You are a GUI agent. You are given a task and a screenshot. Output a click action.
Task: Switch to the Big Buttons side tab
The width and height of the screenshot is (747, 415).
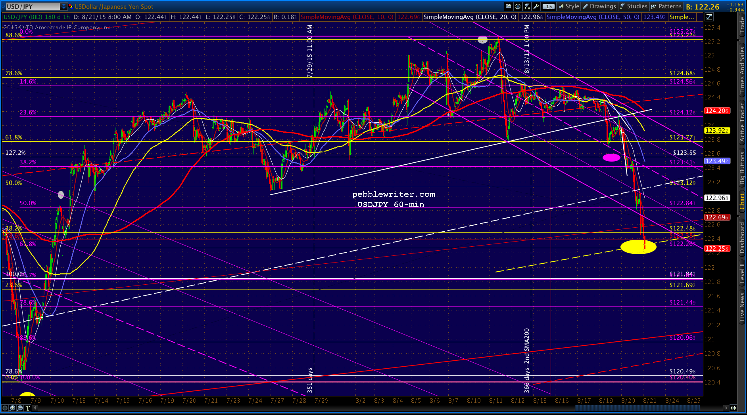[742, 168]
